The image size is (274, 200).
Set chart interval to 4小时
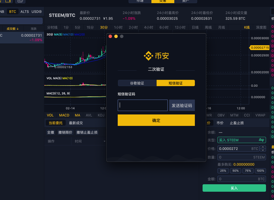[149, 27]
